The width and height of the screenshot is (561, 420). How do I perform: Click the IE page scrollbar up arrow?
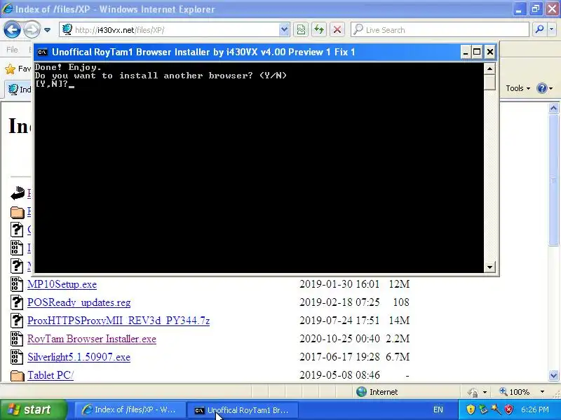coord(553,108)
